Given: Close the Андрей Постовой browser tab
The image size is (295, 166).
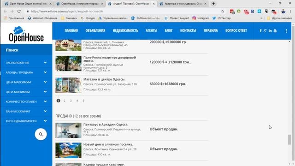Looking at the screenshot, I should [x=153, y=4].
